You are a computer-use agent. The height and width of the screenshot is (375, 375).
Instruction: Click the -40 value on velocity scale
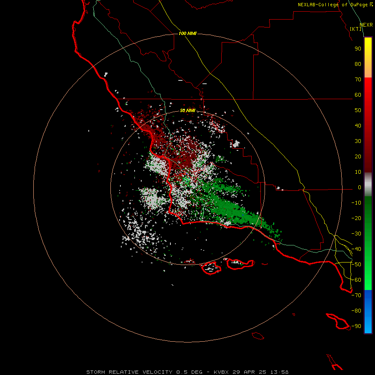(356, 249)
